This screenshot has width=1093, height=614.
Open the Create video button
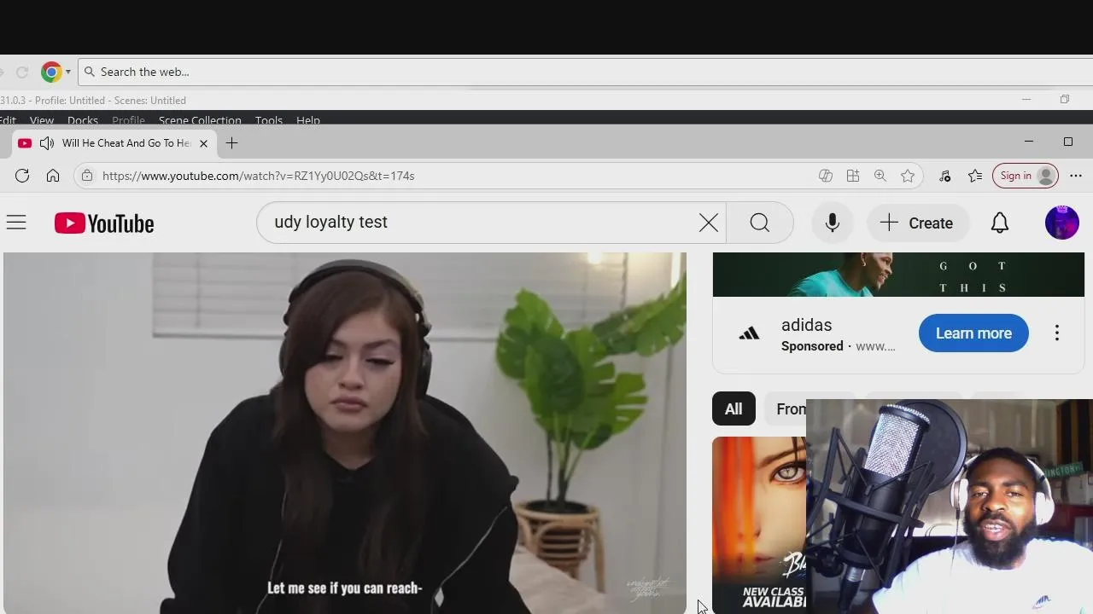(x=917, y=223)
